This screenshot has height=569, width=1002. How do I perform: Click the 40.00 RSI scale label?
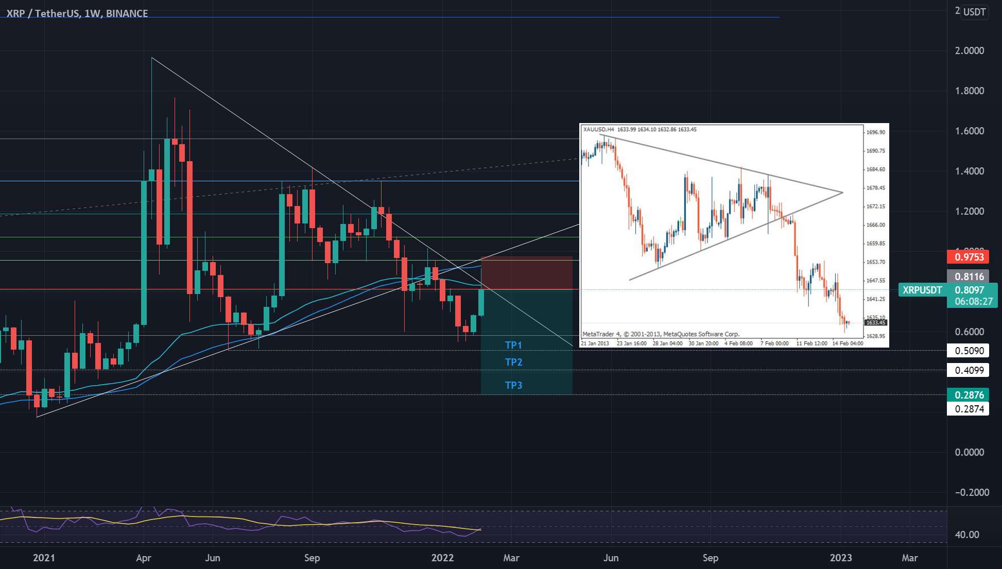966,534
